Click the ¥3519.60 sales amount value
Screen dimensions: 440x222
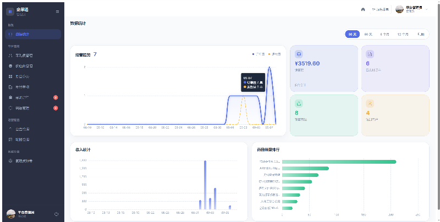[x=307, y=64]
